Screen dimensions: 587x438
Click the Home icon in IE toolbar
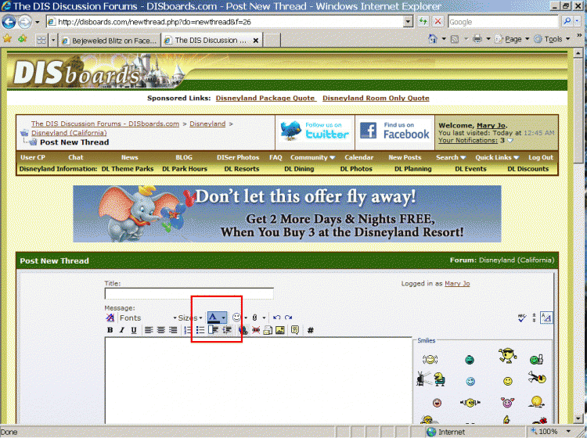(433, 38)
